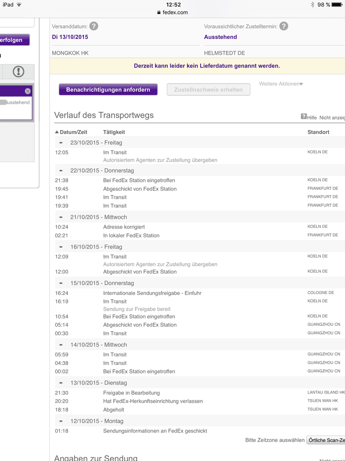Select the 02:21 timestamp

point(62,236)
